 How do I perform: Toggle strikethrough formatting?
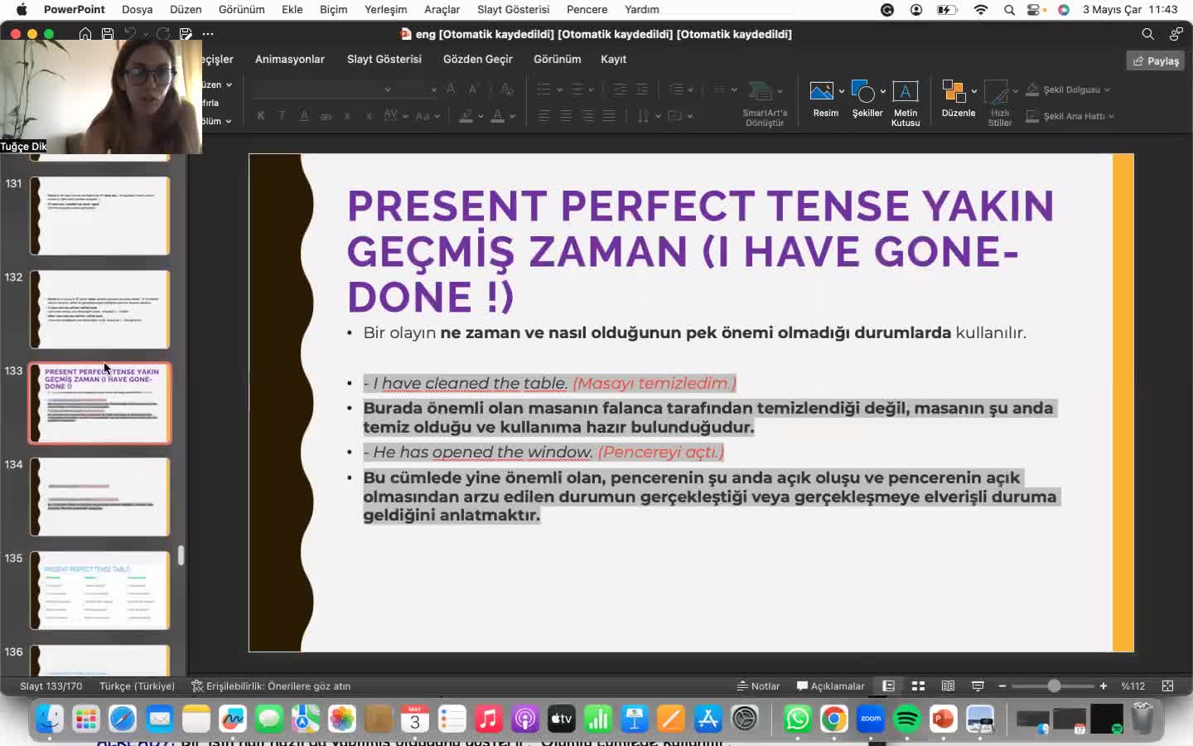click(326, 116)
